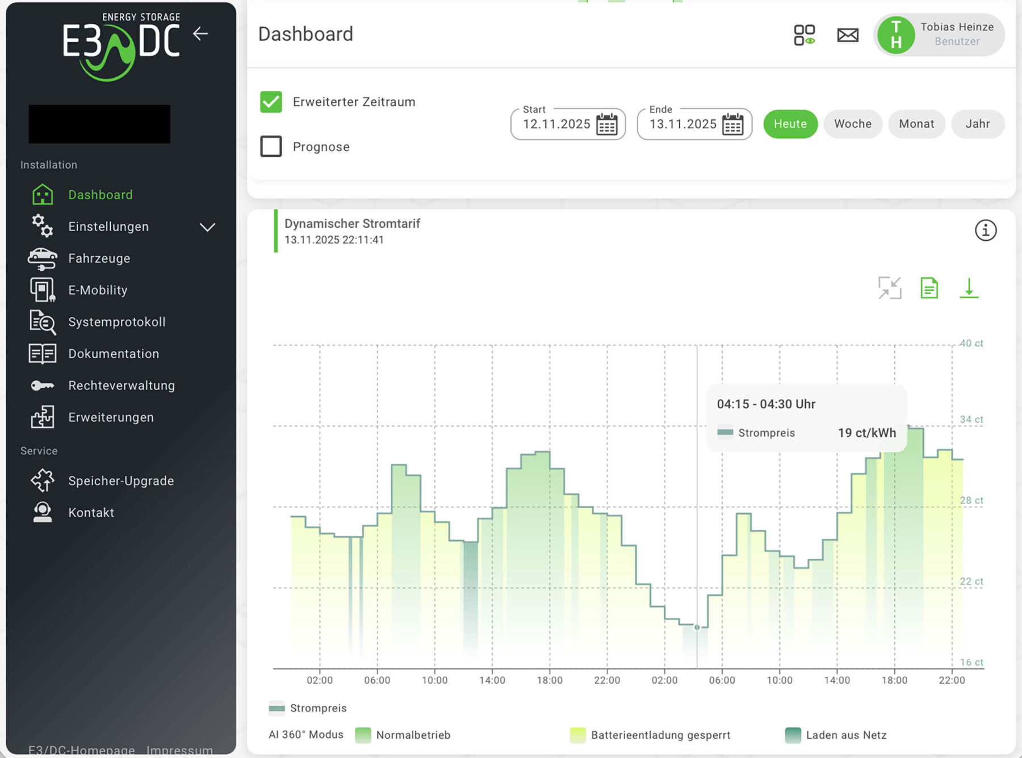Click the Erweiterungen puzzle icon
Image resolution: width=1022 pixels, height=758 pixels.
[43, 417]
